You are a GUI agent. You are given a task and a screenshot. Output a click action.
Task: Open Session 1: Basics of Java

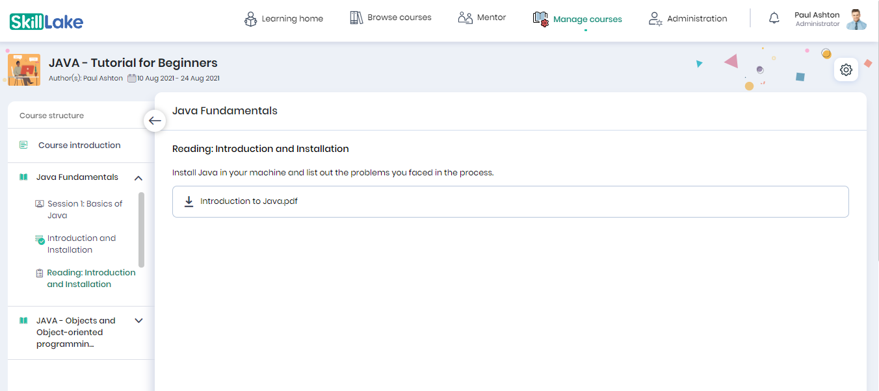pos(85,209)
